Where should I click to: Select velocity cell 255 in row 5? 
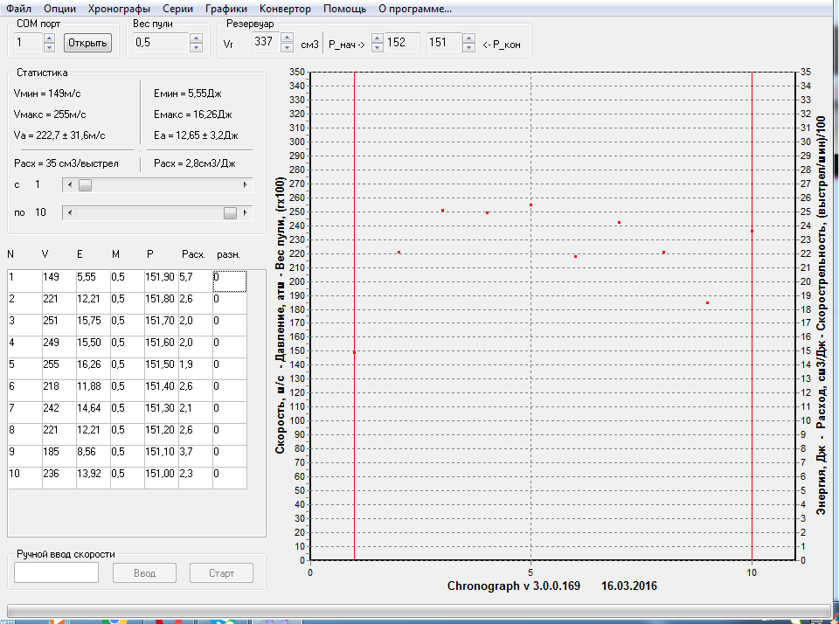click(58, 368)
